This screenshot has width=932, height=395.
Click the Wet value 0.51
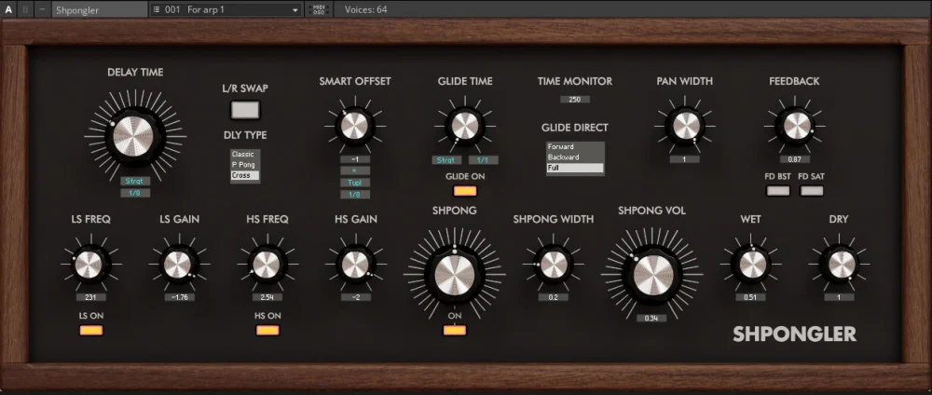point(750,297)
